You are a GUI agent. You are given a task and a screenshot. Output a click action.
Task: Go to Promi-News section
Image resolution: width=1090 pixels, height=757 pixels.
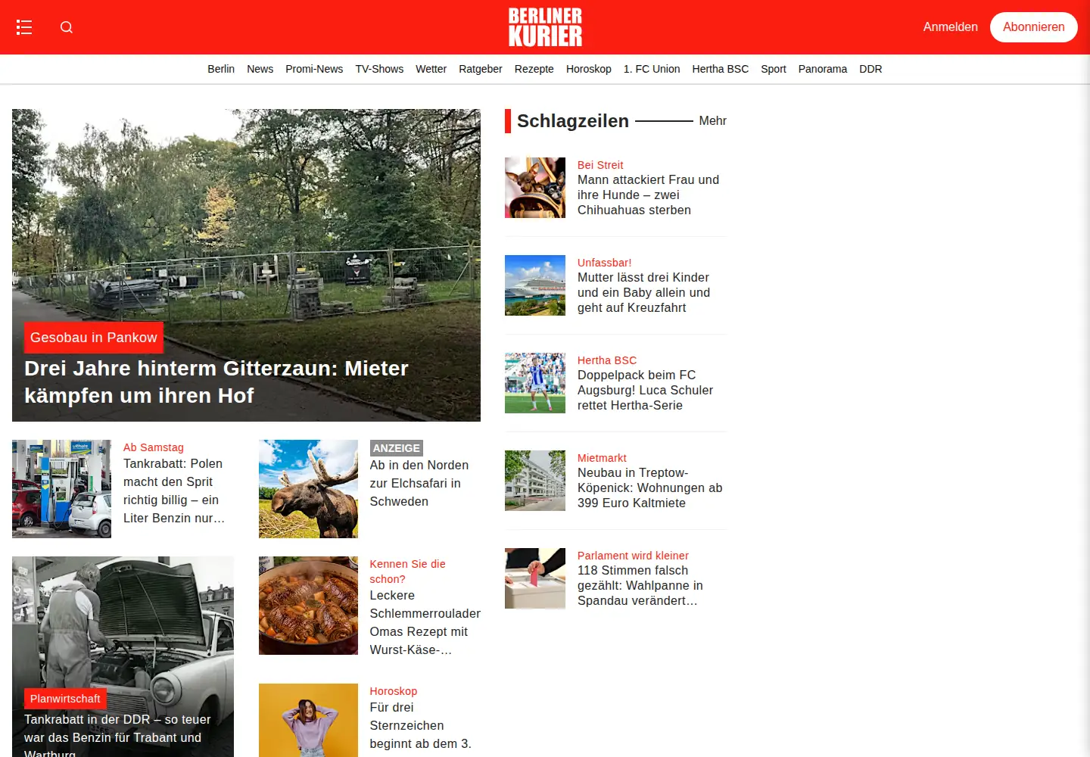(314, 69)
